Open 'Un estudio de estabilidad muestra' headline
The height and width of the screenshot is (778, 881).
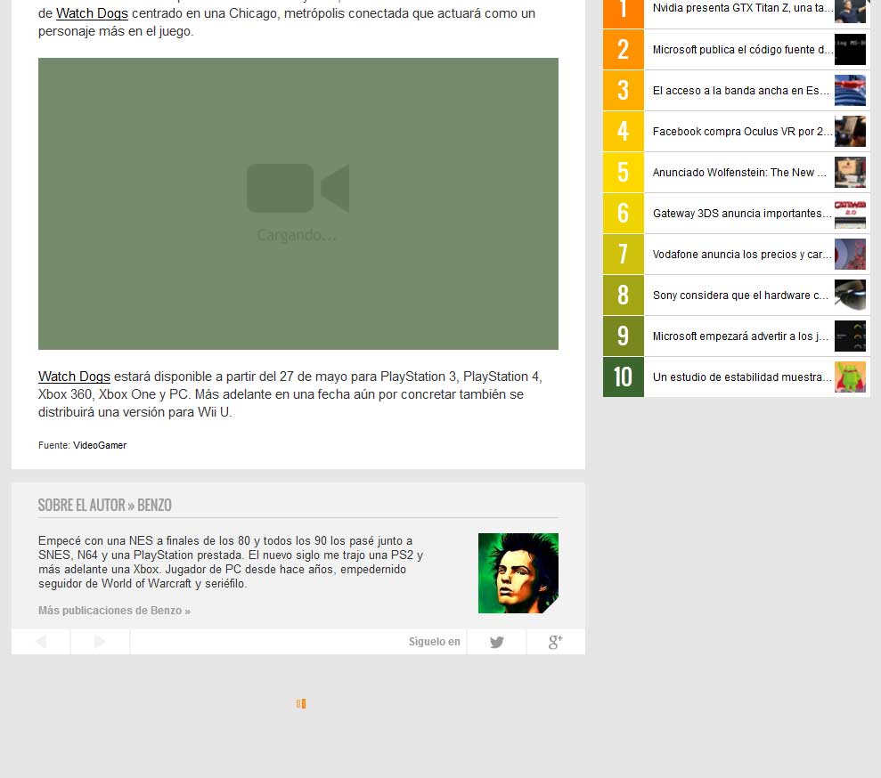click(x=742, y=377)
